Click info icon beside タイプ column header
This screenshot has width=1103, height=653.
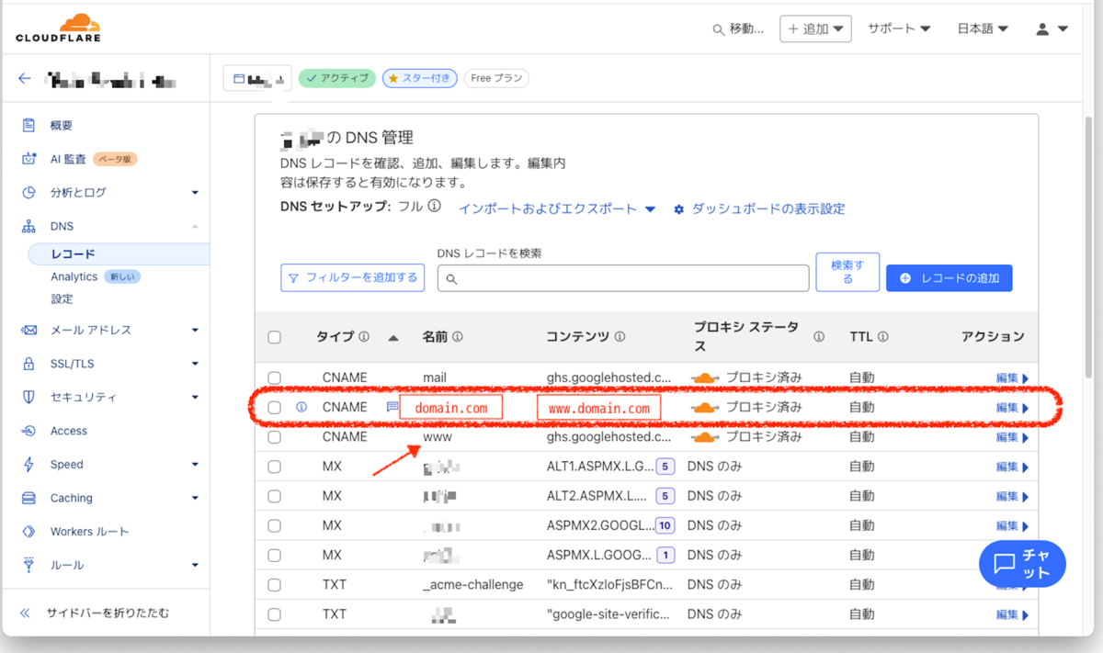[x=364, y=337]
